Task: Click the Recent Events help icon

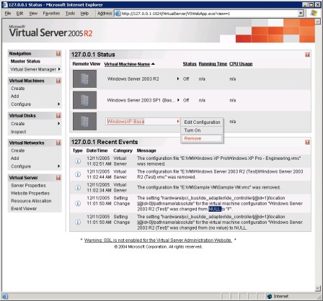Action: [307, 142]
